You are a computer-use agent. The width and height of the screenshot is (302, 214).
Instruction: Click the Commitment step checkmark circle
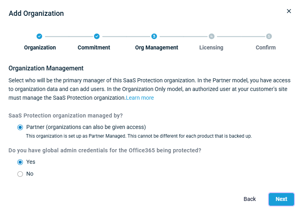coord(97,36)
